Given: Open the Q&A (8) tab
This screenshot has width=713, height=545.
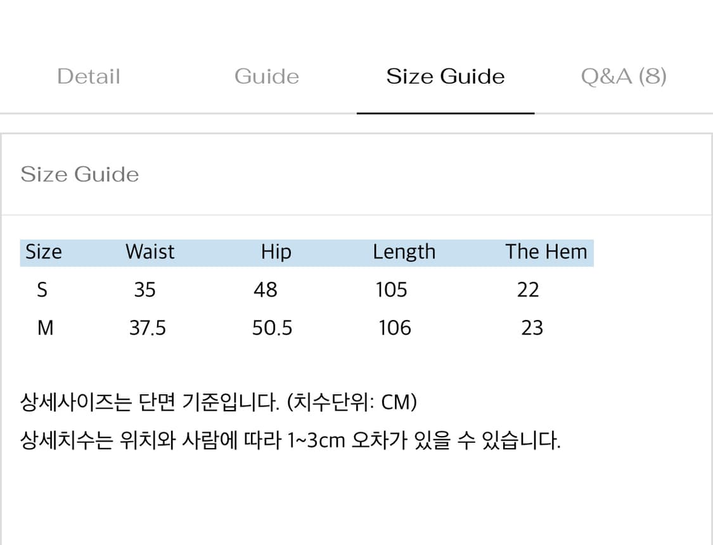Looking at the screenshot, I should (624, 76).
